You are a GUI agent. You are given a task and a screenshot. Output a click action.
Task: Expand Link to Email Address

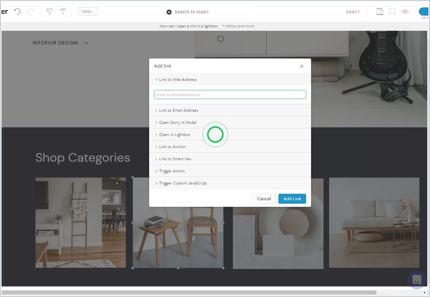coord(230,110)
